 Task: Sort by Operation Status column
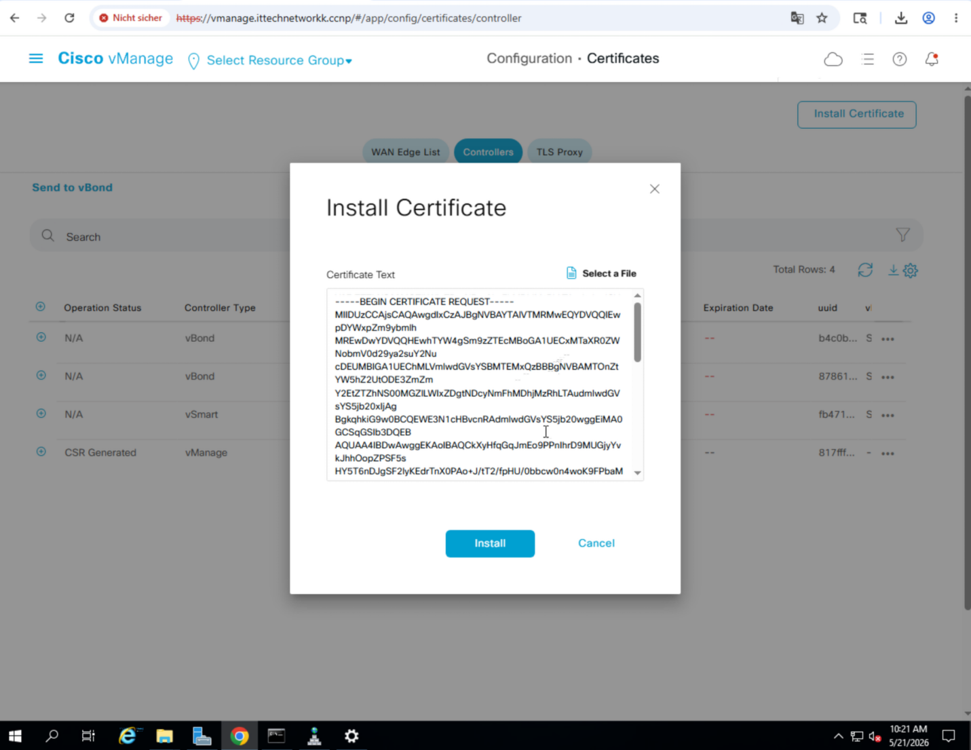tap(102, 308)
